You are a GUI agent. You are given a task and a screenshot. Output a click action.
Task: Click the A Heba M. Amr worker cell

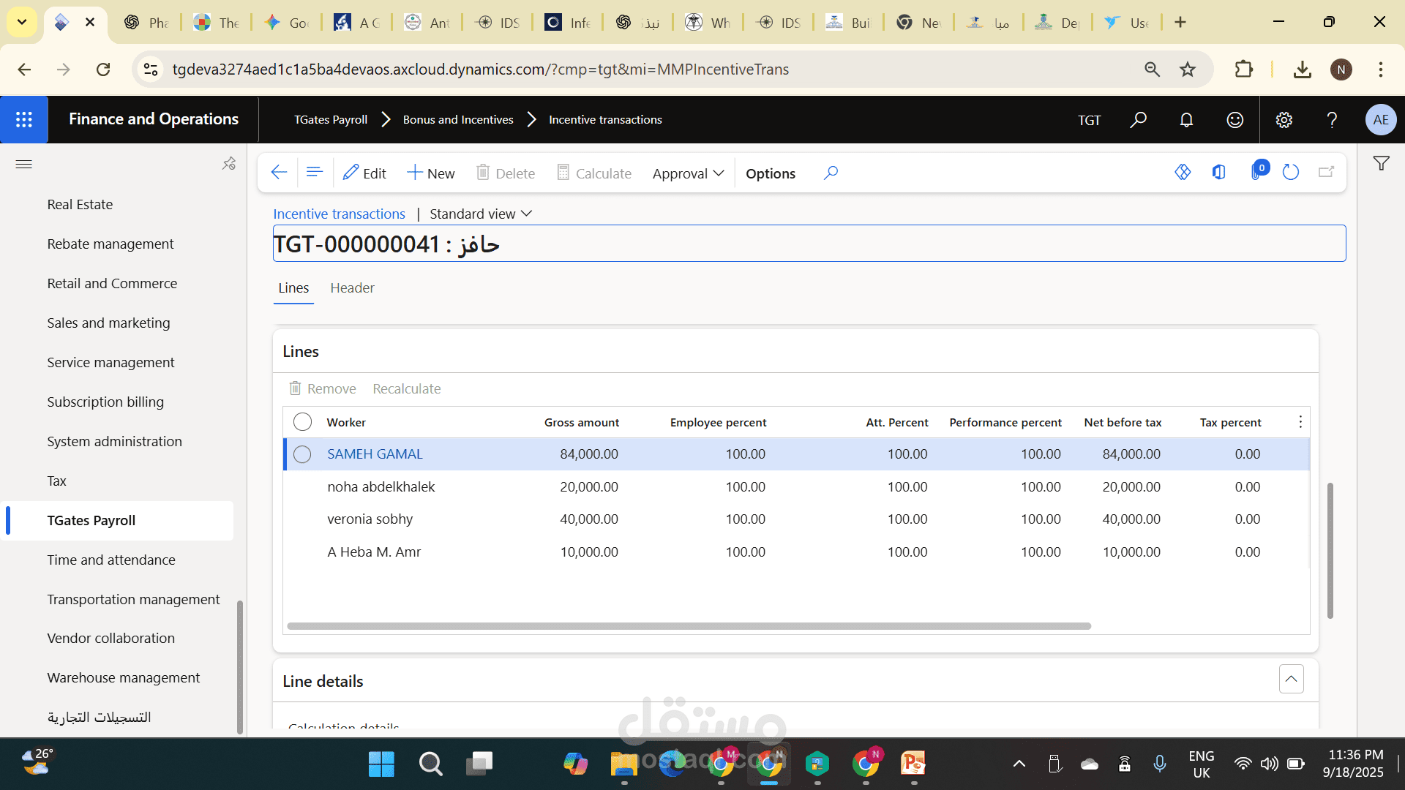[374, 552]
